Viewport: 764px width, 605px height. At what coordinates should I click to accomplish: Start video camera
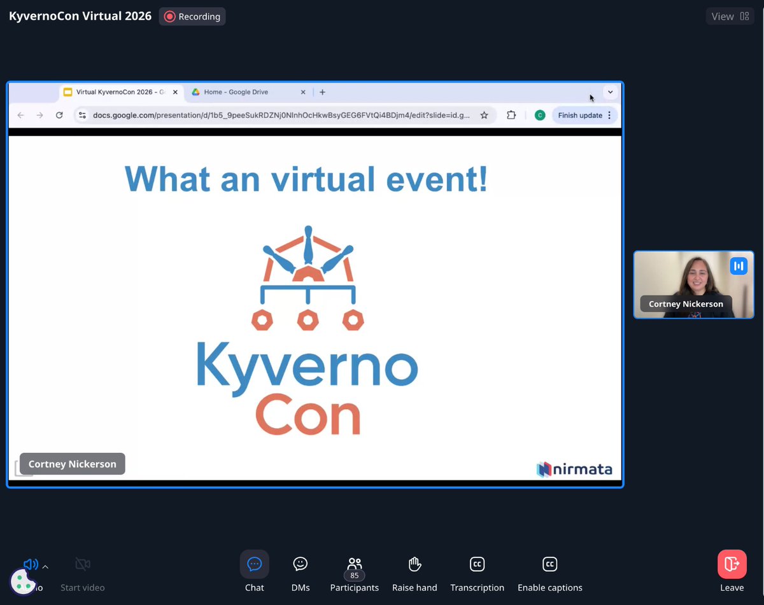point(82,572)
